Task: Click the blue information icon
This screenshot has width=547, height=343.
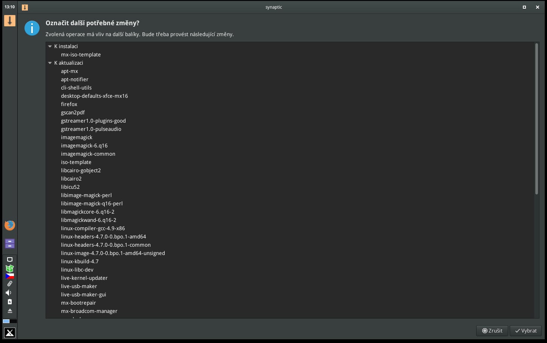Action: tap(32, 28)
